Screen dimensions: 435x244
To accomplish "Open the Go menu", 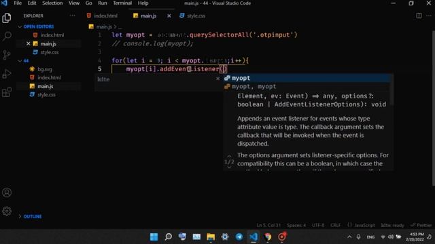I will (x=89, y=3).
